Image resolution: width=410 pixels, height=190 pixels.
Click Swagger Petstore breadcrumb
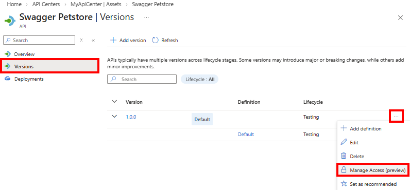152,5
